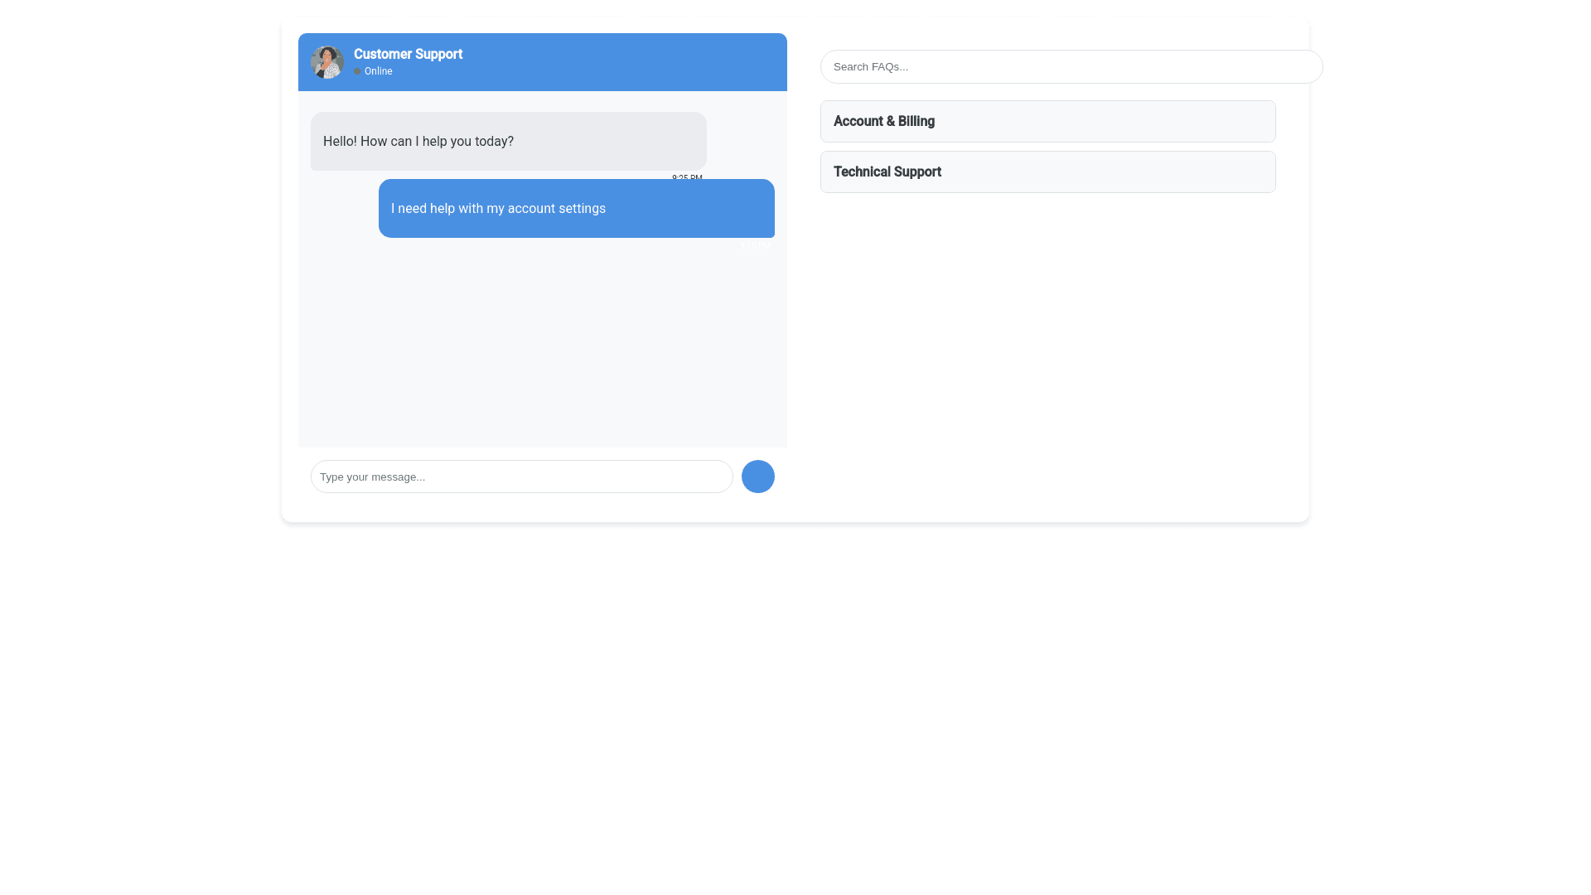1591x895 pixels.
Task: Click the Online status label
Action: tap(378, 71)
